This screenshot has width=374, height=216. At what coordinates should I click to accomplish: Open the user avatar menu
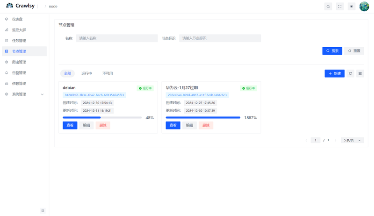[364, 7]
